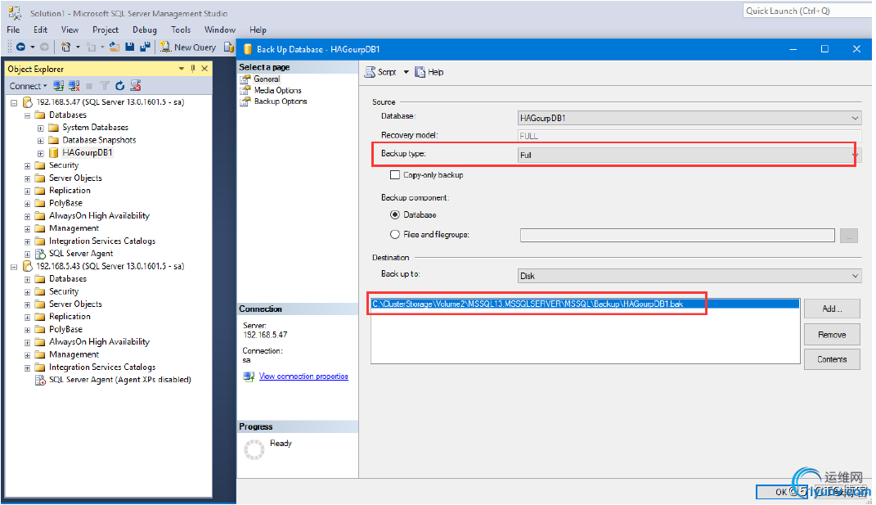
Task: Expand the System Databases tree node
Action: point(41,128)
